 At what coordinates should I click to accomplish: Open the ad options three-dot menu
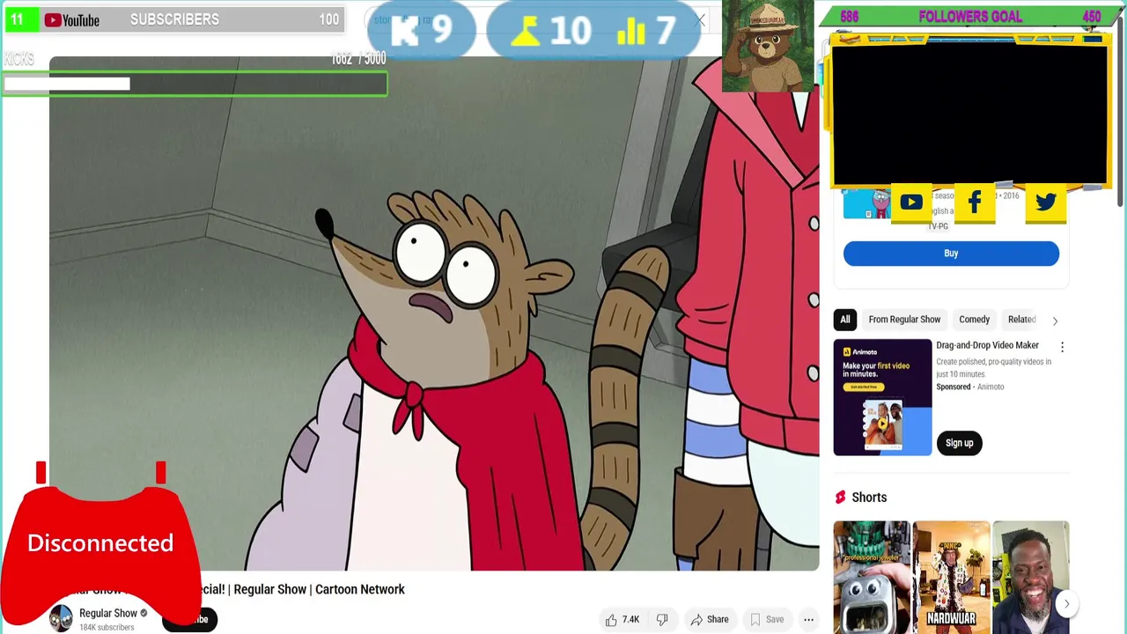pos(1062,347)
